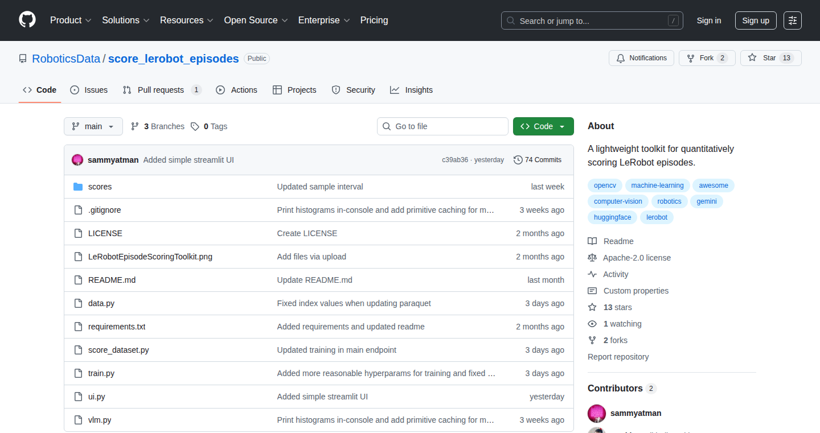Open the Projects tab
820x433 pixels.
point(294,90)
